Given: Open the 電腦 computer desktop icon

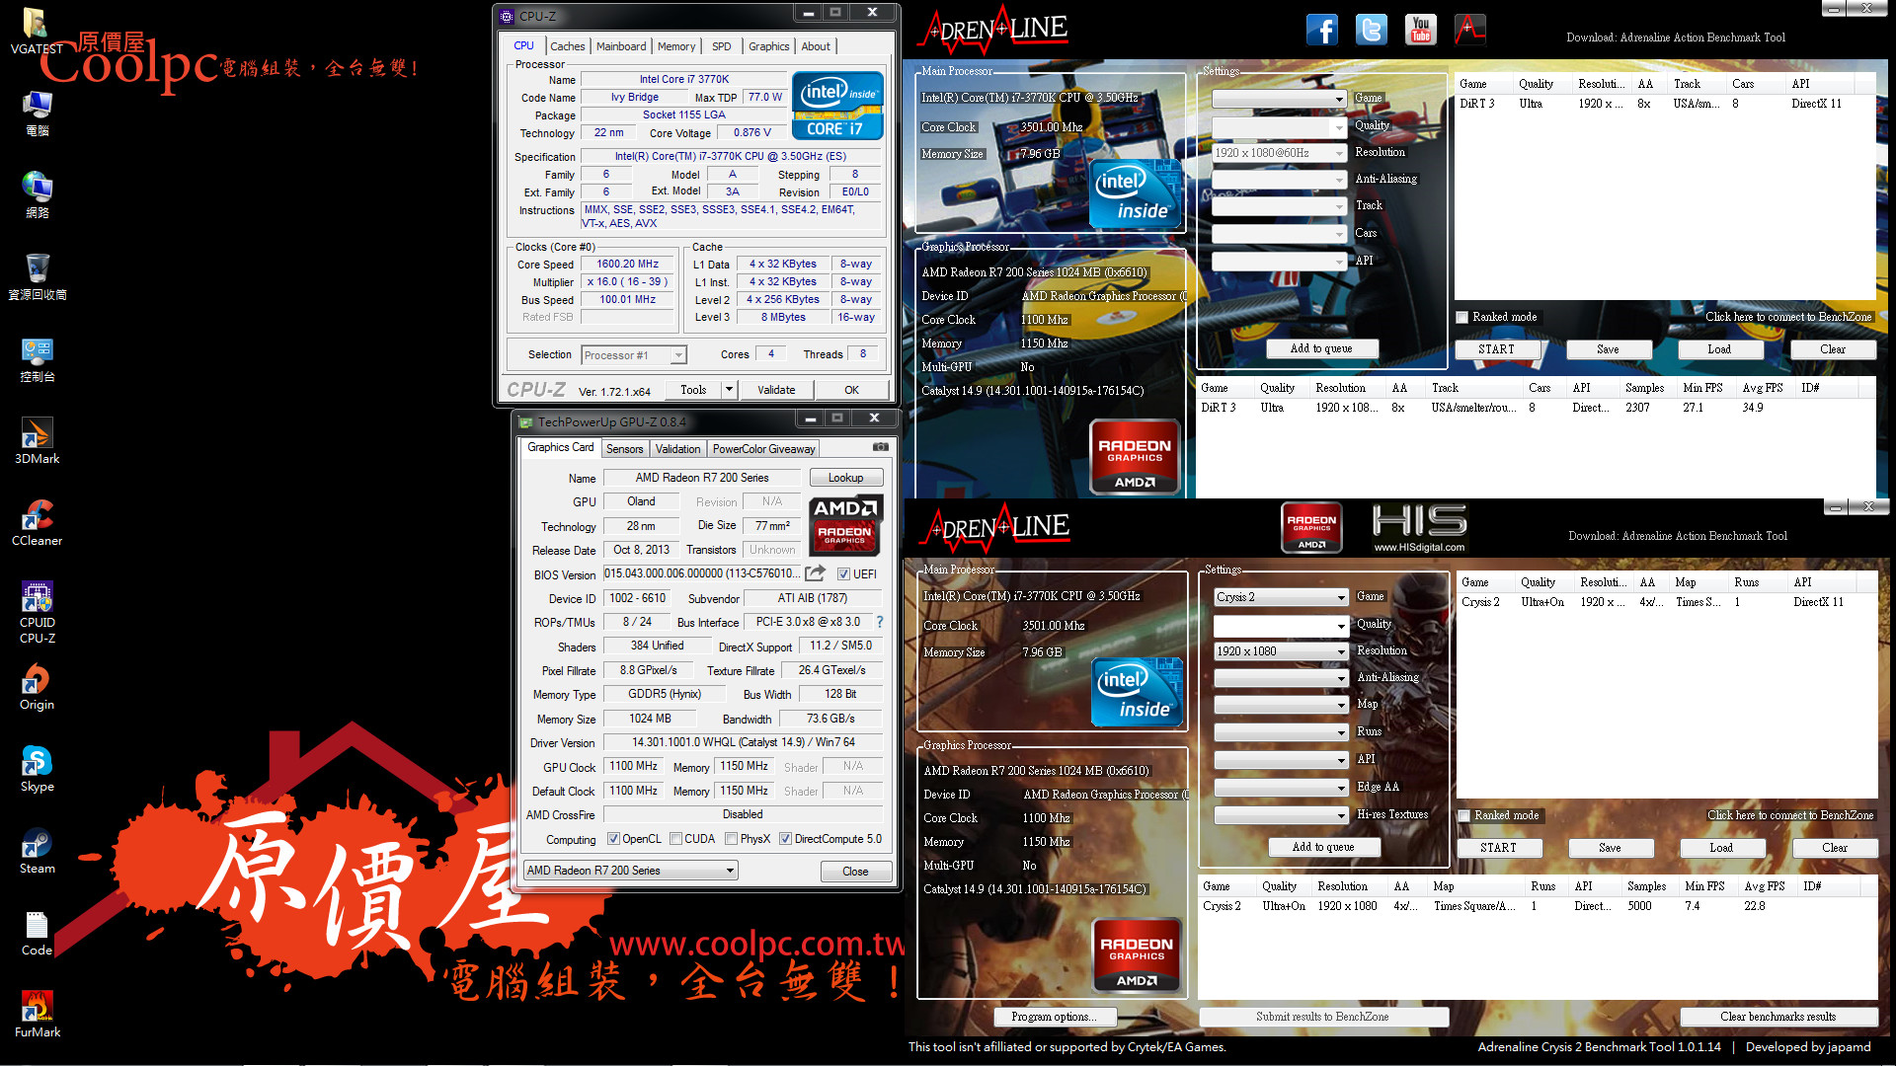Looking at the screenshot, I should [37, 113].
